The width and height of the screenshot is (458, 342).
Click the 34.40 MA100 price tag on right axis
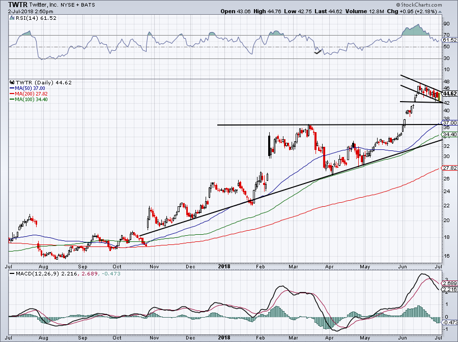[x=450, y=134]
